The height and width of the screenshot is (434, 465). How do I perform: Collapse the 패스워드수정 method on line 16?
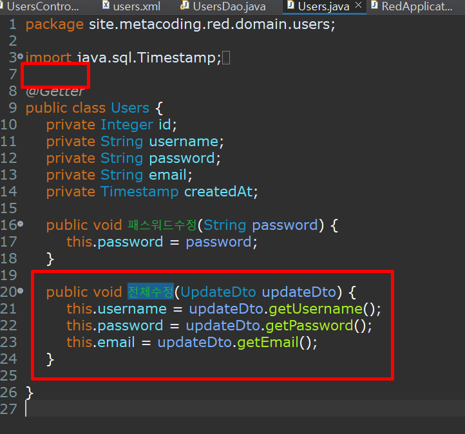[20, 224]
